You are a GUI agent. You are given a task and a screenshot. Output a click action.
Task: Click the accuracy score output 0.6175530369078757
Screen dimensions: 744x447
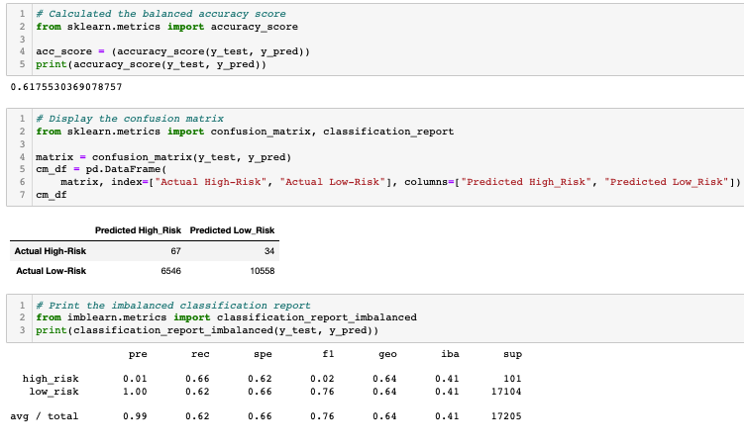tap(66, 87)
